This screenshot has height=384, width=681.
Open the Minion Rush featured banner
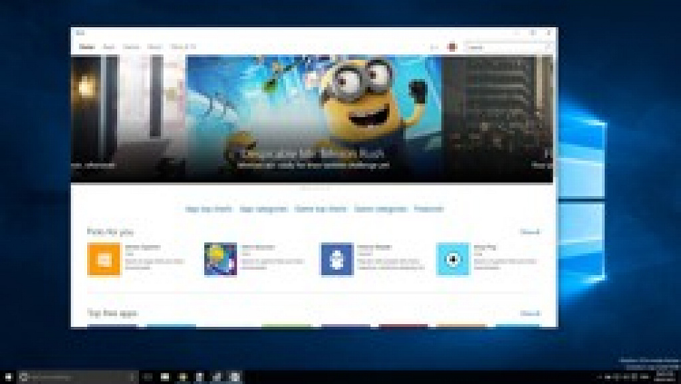[x=314, y=118]
